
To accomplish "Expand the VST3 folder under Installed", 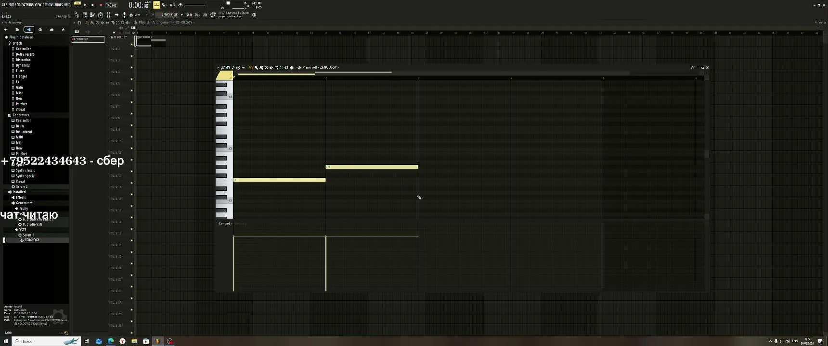I will click(23, 230).
